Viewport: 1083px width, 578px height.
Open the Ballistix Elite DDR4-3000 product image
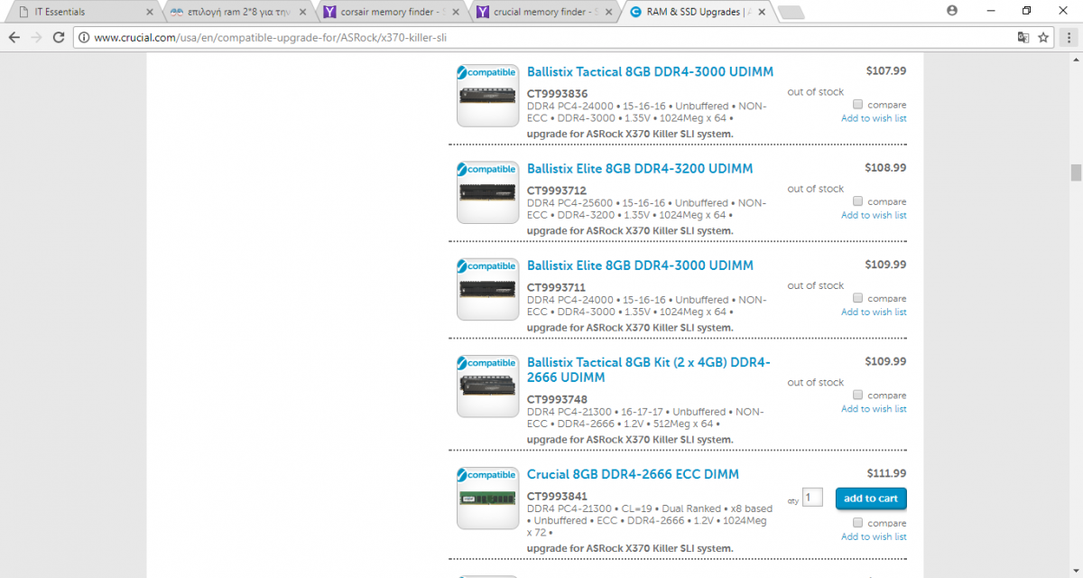click(487, 288)
